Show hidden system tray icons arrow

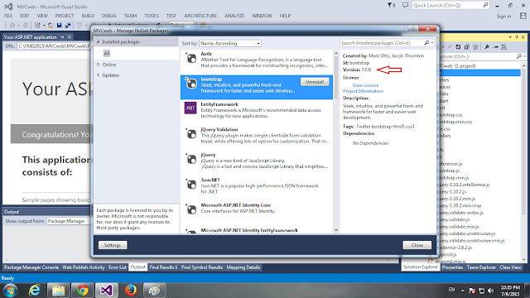(x=462, y=291)
